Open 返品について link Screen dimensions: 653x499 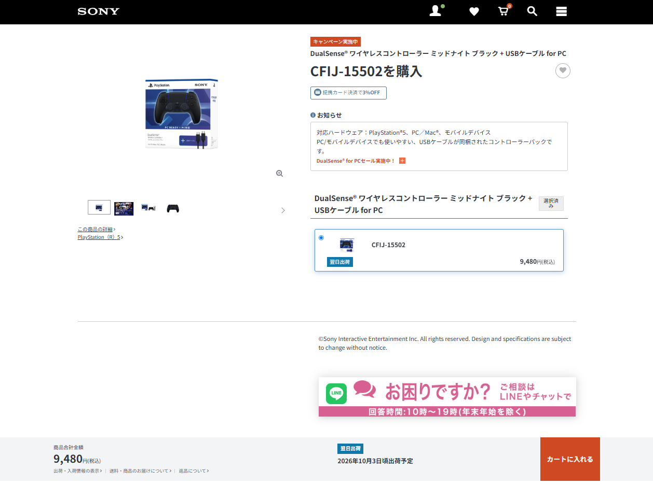pos(194,471)
